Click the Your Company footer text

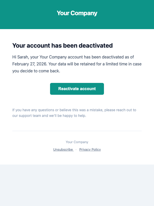click(x=77, y=142)
